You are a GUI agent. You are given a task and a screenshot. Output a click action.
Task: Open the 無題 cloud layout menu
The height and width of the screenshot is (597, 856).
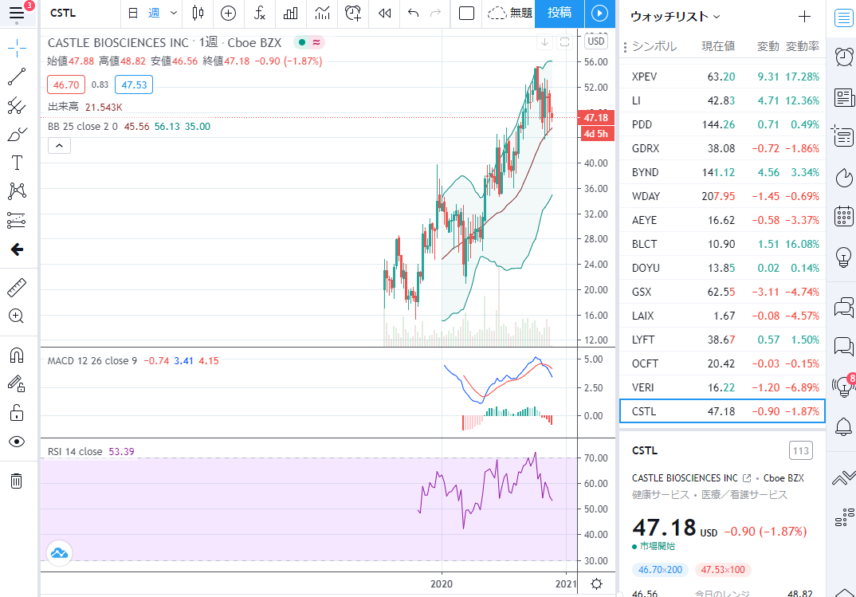pyautogui.click(x=509, y=13)
